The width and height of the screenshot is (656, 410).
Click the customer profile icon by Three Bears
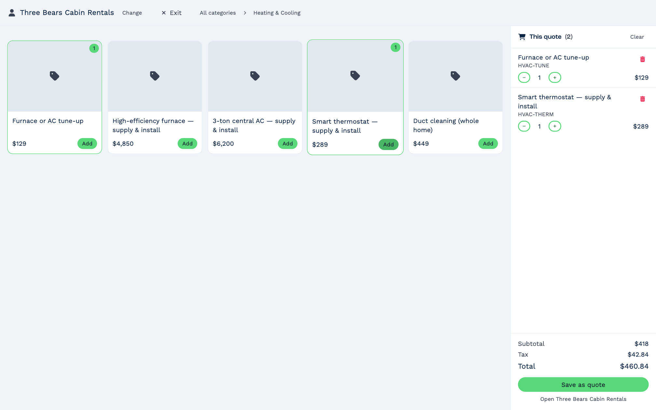pos(12,13)
